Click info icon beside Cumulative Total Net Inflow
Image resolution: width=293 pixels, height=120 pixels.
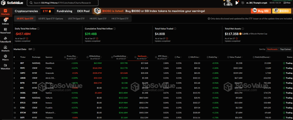[114, 29]
